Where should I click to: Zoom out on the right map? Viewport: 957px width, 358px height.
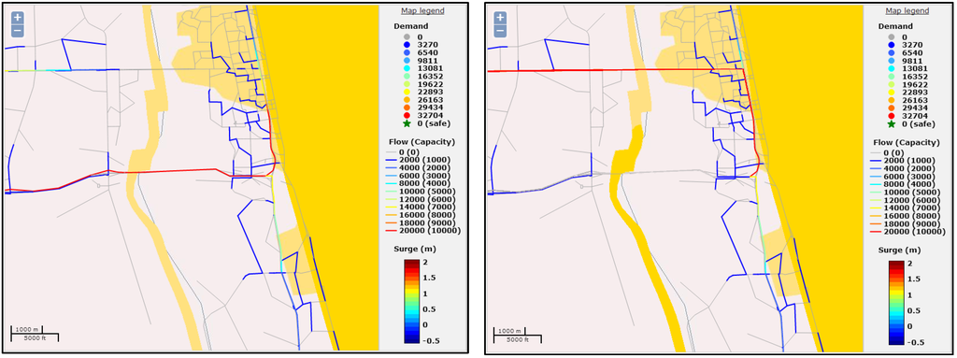coord(500,31)
